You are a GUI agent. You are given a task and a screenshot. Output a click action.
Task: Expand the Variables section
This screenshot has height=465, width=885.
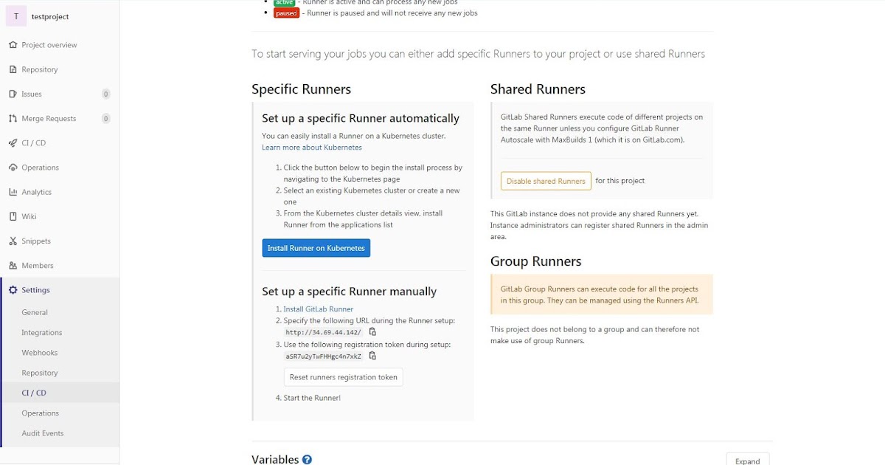tap(747, 459)
